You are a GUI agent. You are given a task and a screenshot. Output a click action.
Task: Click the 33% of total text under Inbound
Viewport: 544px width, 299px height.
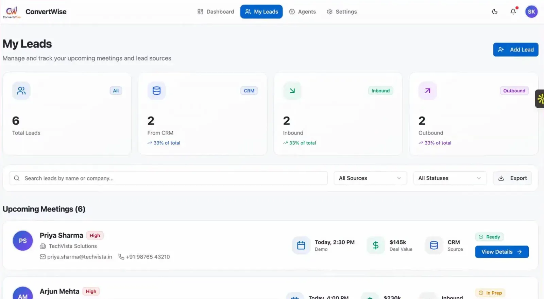(302, 143)
